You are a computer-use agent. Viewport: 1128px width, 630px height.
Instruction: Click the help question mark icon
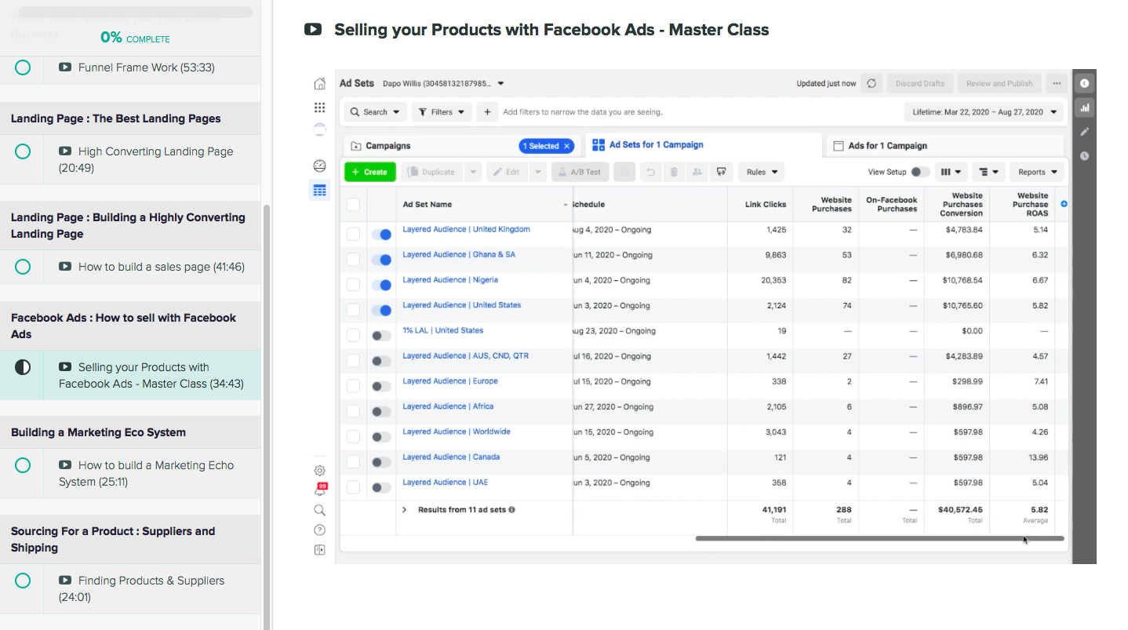tap(319, 530)
